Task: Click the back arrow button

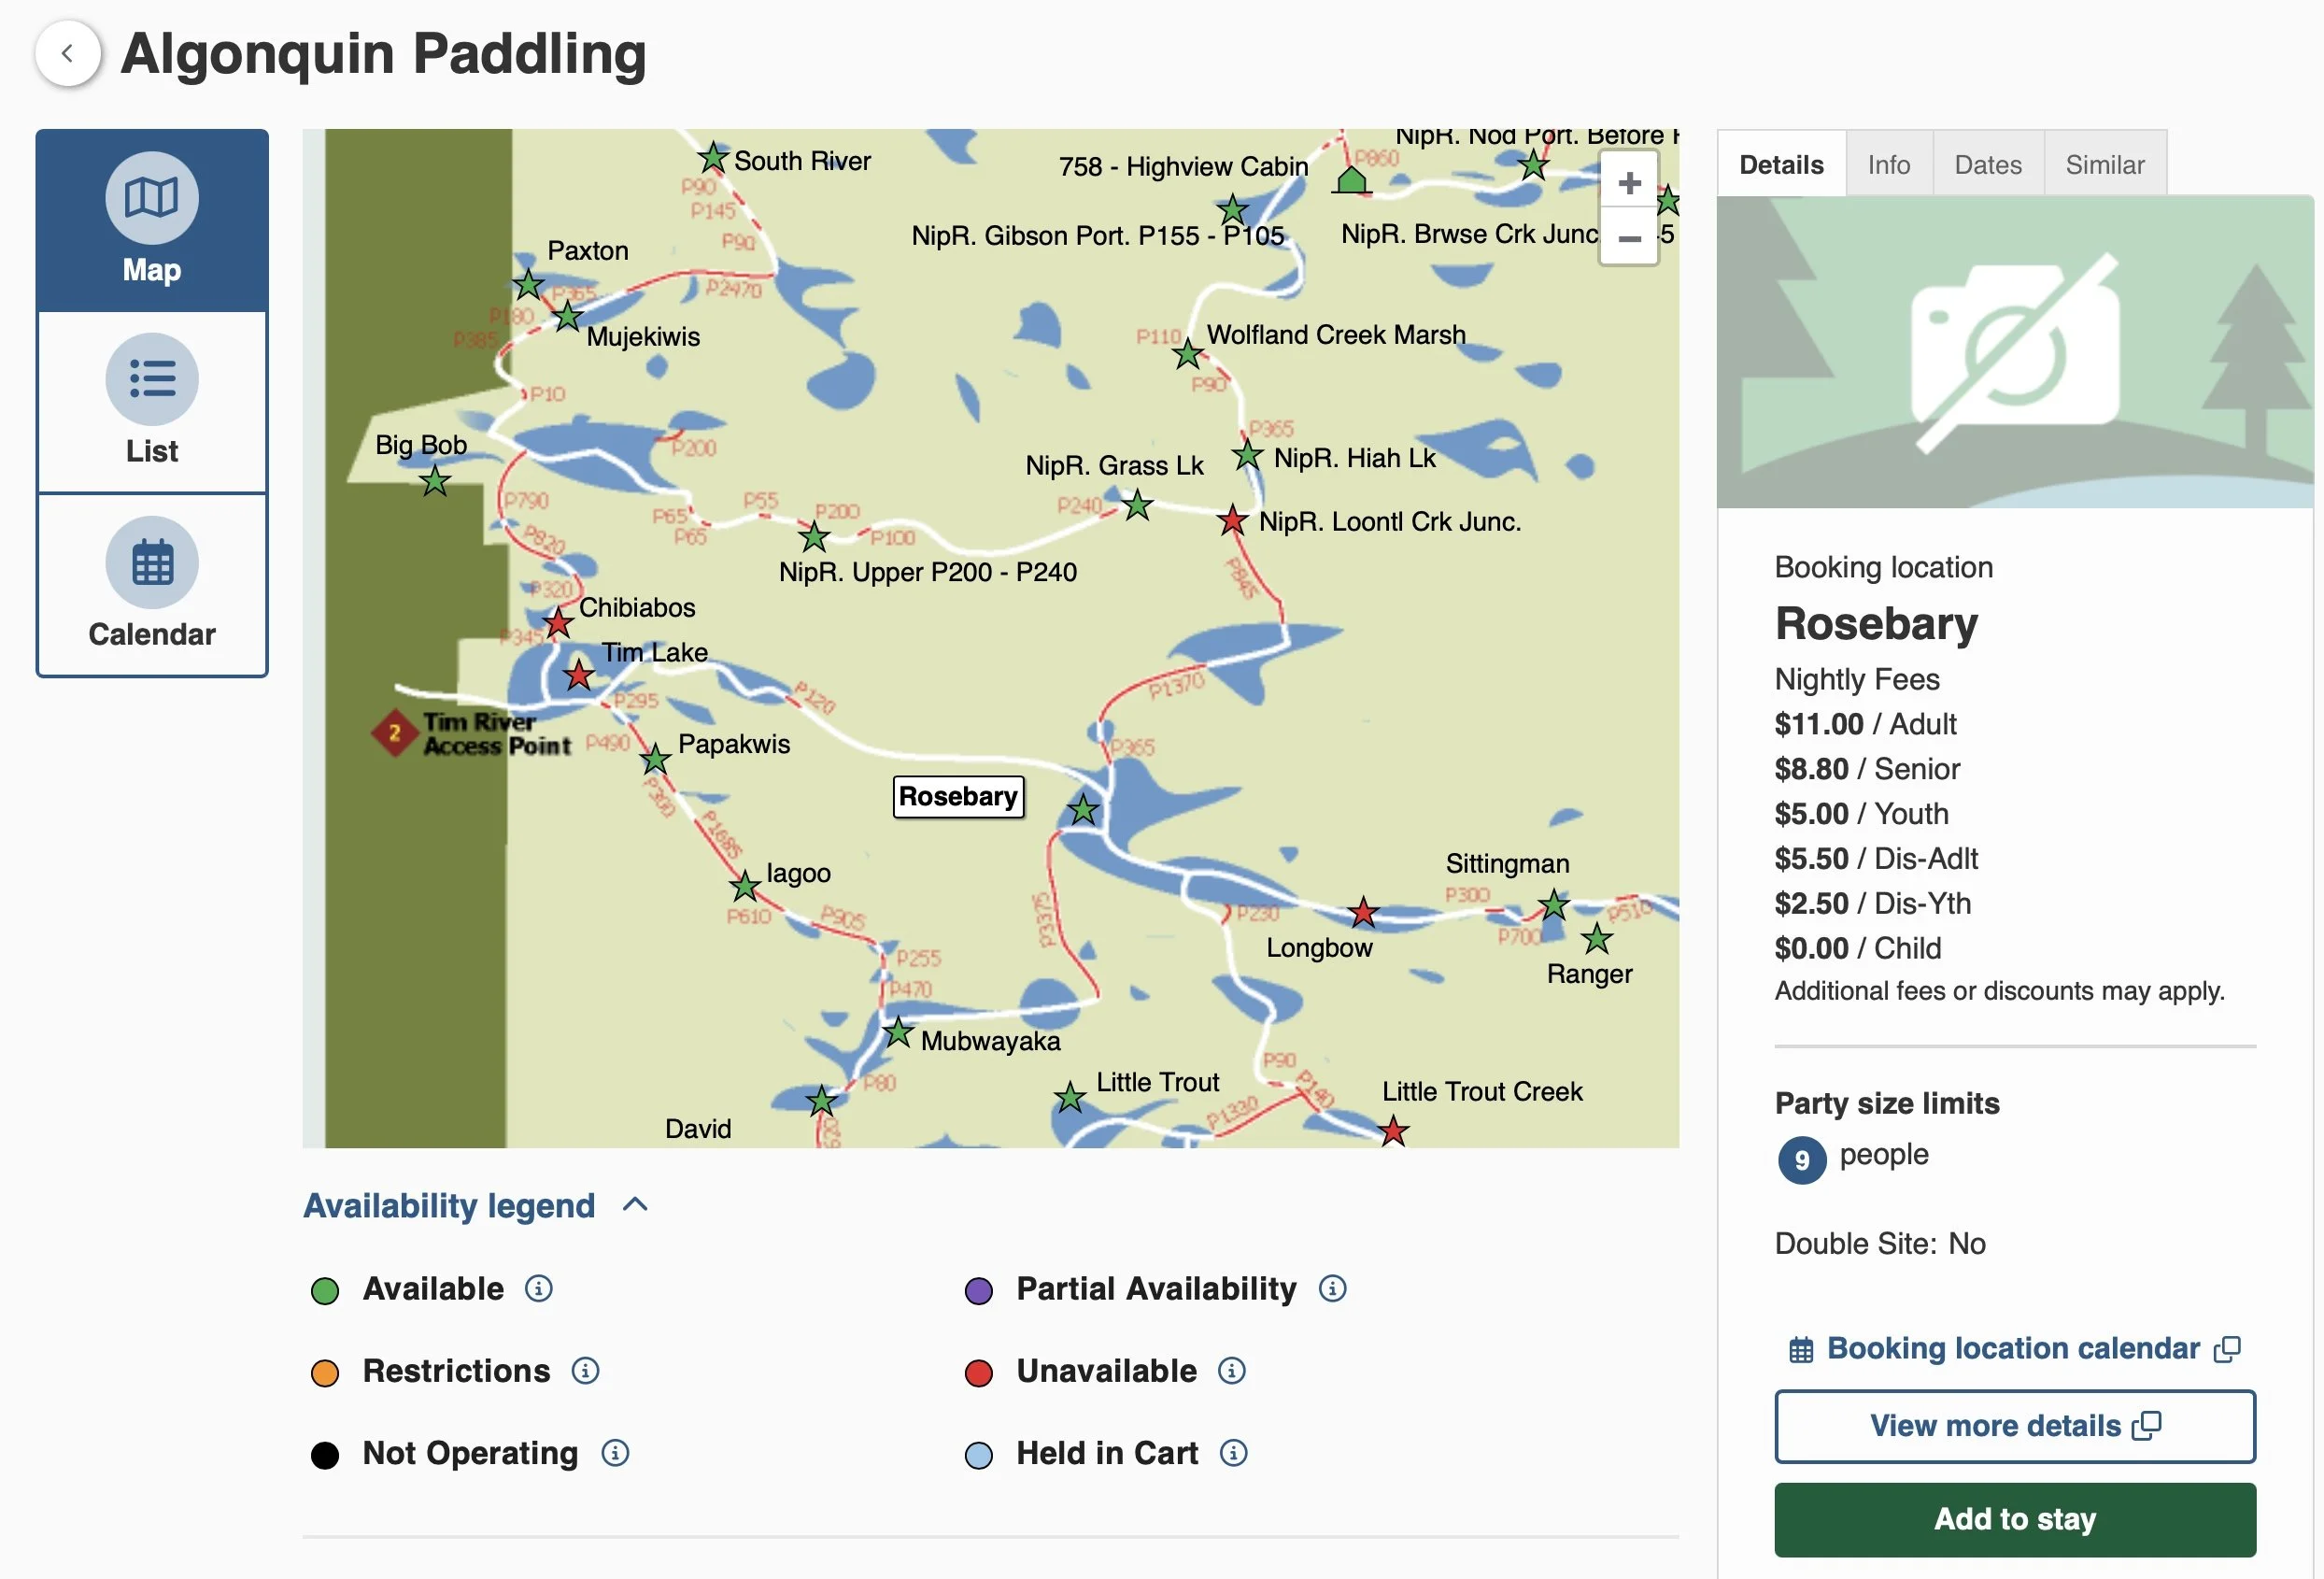Action: [67, 53]
